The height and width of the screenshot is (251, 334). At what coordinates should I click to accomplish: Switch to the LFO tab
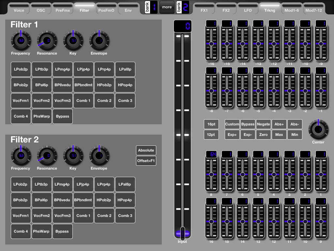[248, 8]
